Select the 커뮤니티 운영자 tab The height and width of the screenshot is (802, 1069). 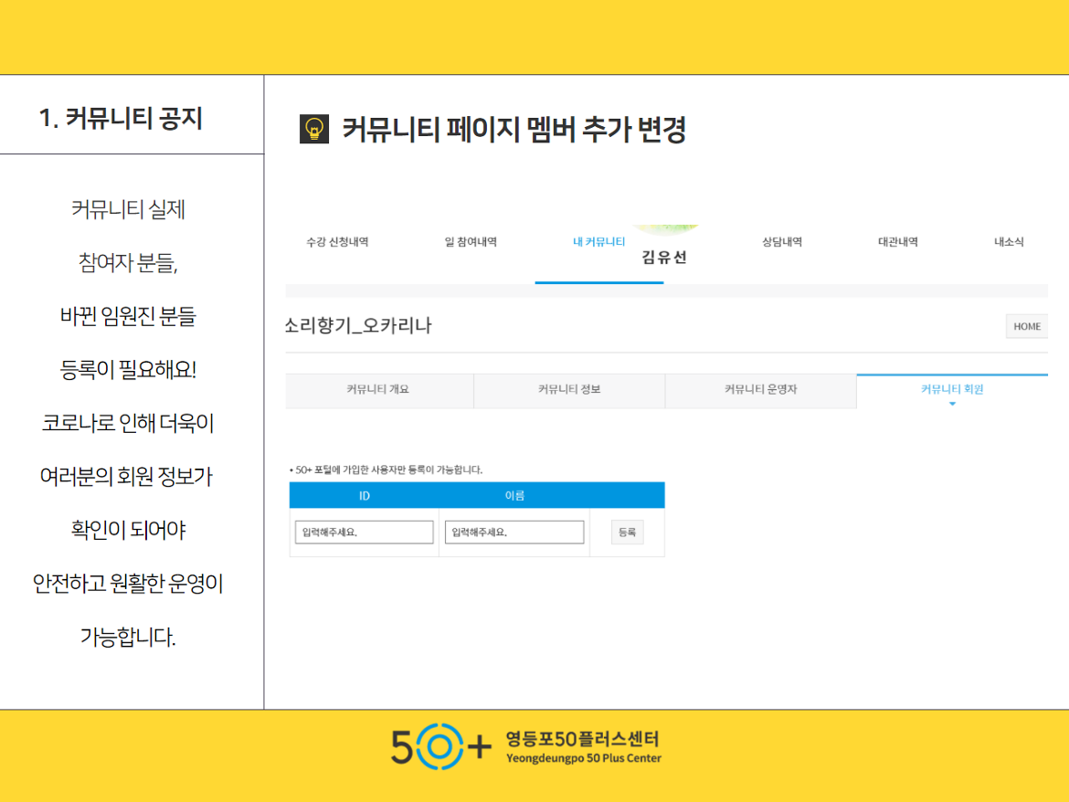(760, 389)
